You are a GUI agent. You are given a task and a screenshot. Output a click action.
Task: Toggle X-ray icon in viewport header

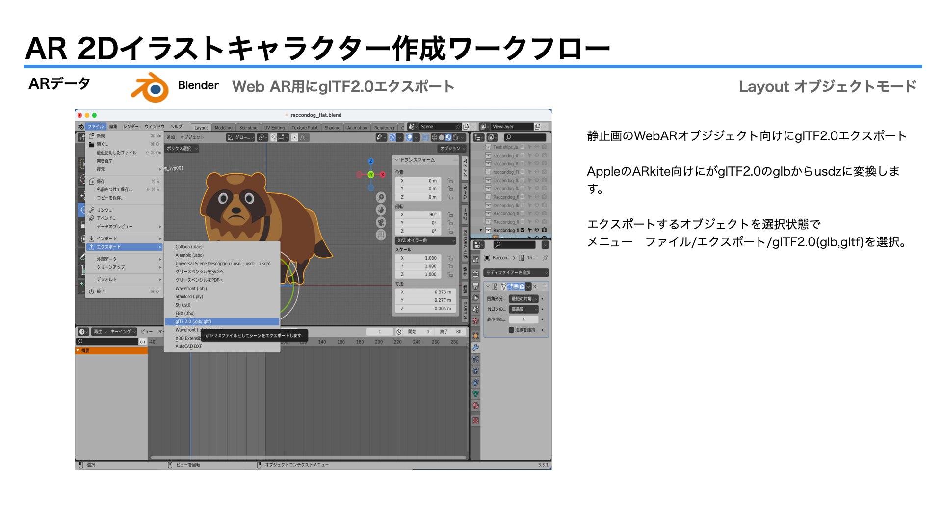coord(425,138)
